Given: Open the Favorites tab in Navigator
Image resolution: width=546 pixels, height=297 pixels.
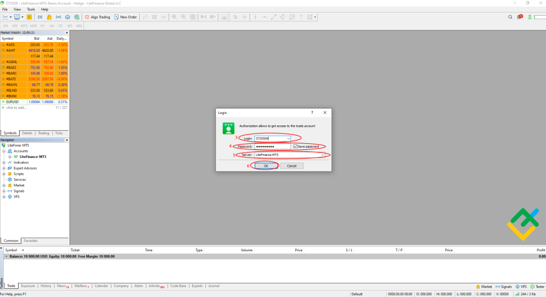Looking at the screenshot, I should tap(31, 241).
